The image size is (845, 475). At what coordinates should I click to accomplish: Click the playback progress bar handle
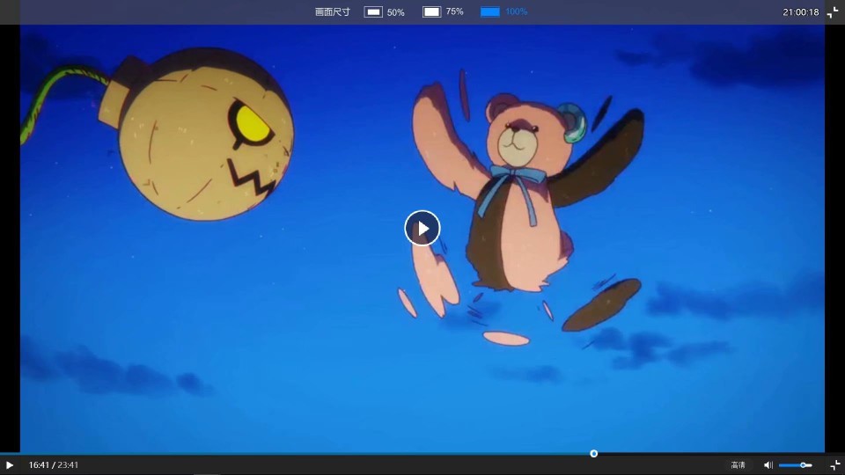pos(594,454)
